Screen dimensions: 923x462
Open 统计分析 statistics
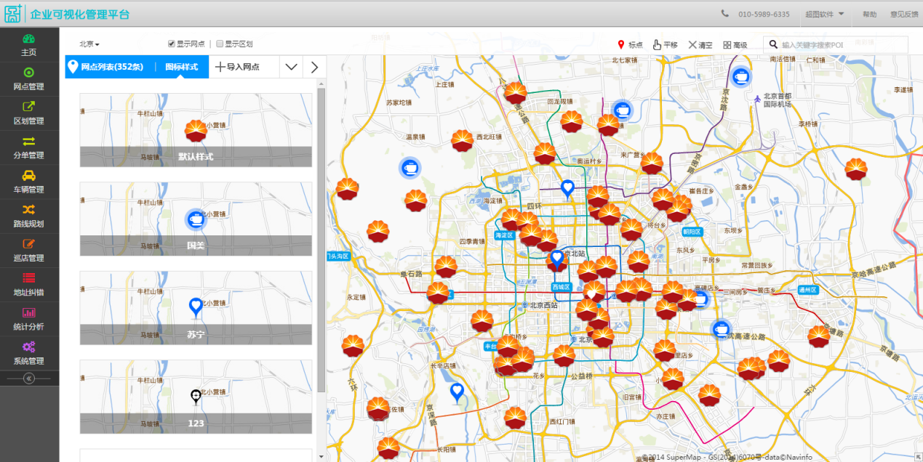(29, 319)
